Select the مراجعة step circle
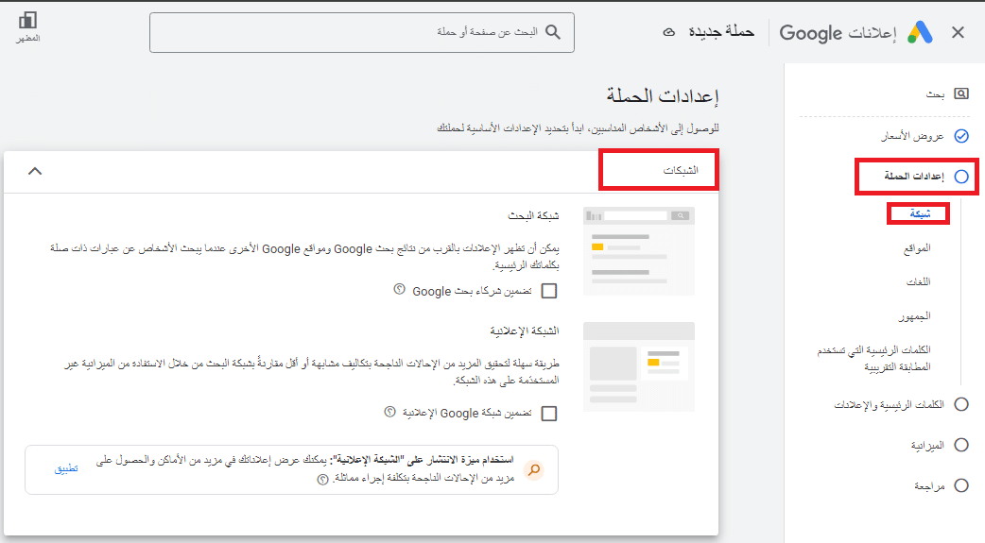This screenshot has width=985, height=543. click(x=961, y=485)
